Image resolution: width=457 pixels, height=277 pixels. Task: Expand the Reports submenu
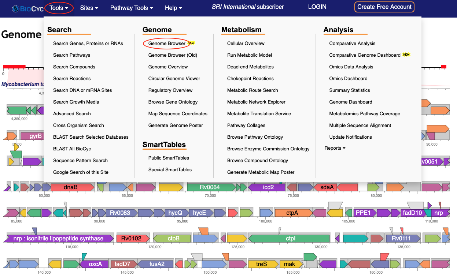coord(335,148)
